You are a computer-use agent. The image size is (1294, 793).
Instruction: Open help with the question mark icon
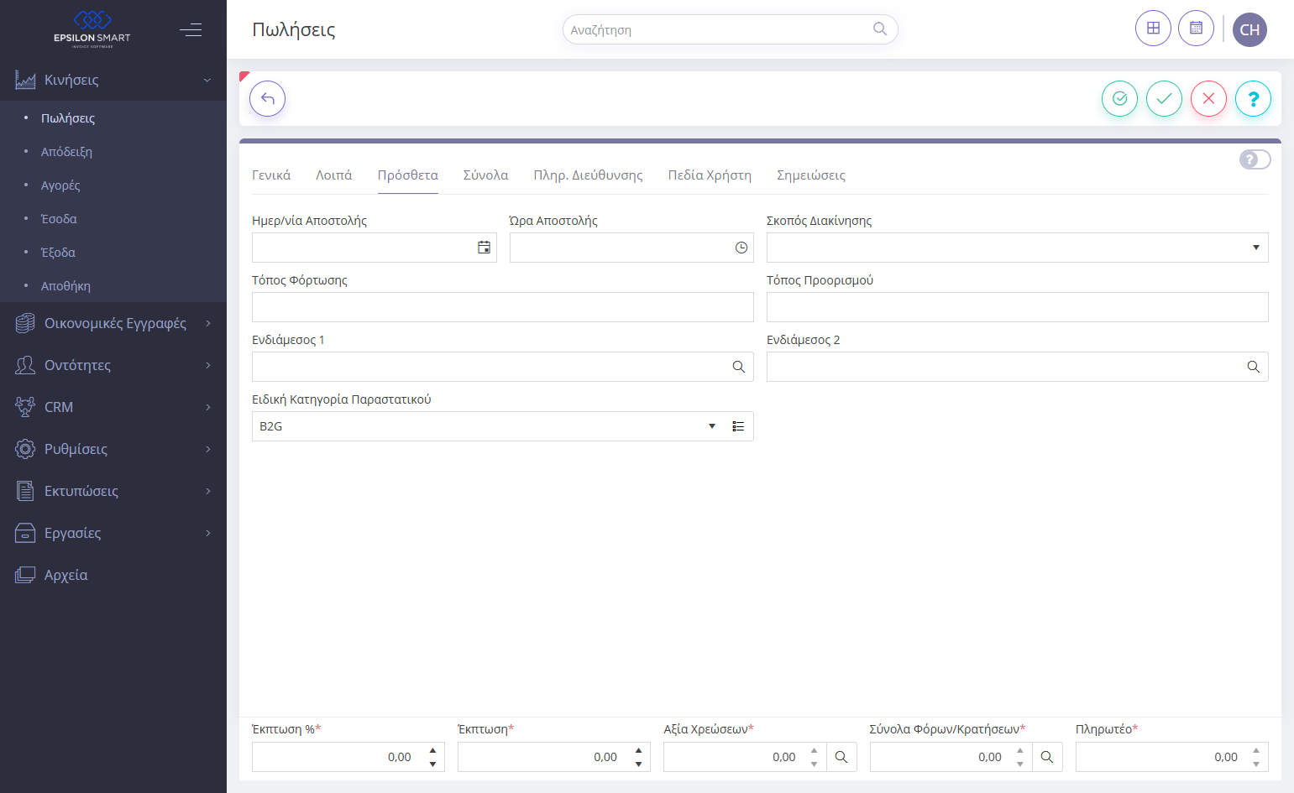coord(1253,99)
